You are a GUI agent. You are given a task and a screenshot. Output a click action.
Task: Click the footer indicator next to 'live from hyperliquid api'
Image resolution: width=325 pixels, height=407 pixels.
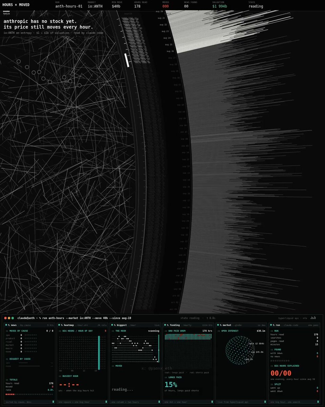pos(265,402)
